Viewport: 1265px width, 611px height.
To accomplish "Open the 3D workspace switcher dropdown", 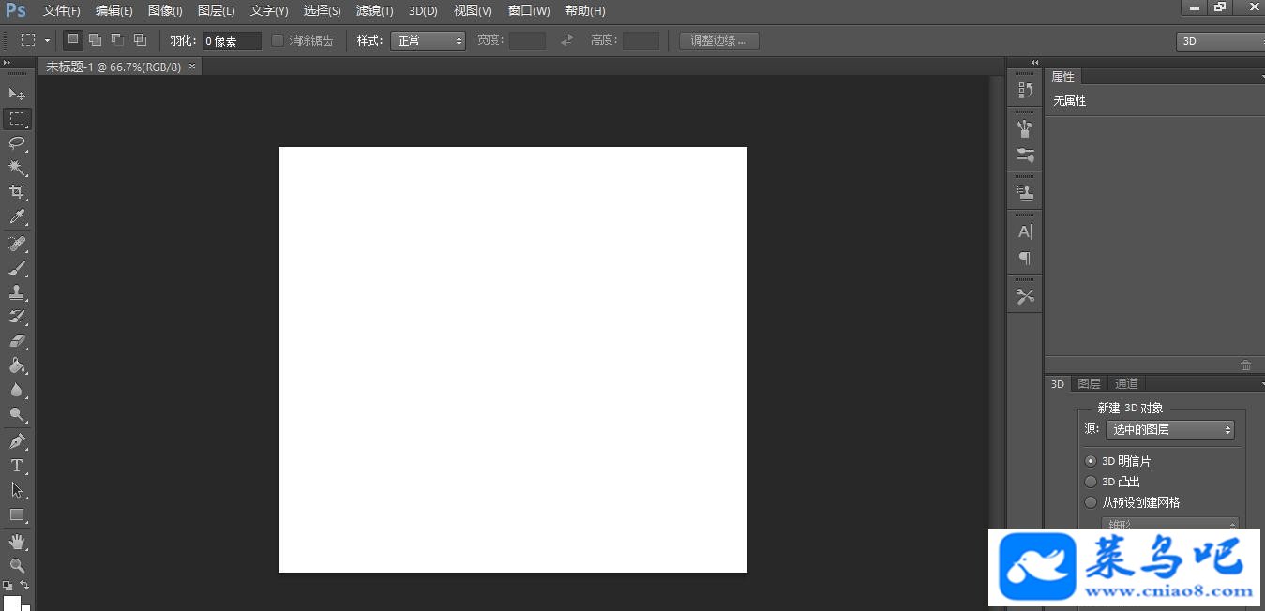I will click(x=1221, y=41).
